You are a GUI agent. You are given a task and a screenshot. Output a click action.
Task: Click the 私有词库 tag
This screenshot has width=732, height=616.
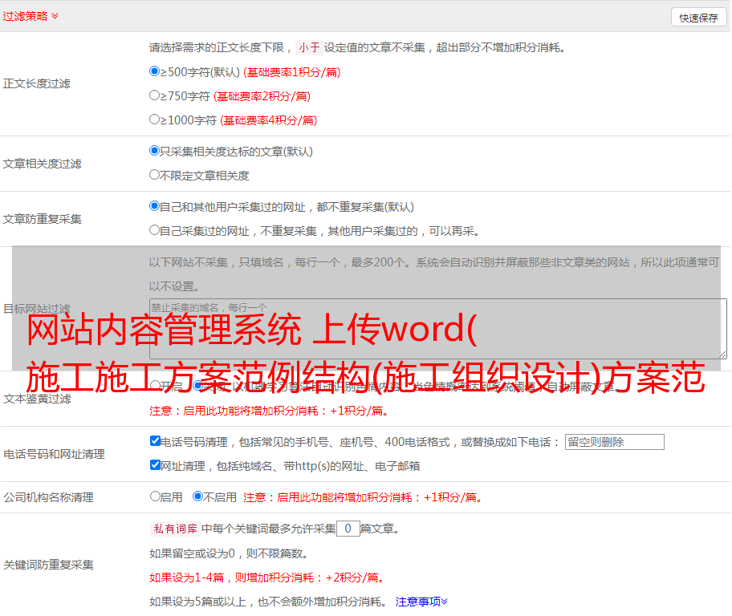[x=175, y=529]
